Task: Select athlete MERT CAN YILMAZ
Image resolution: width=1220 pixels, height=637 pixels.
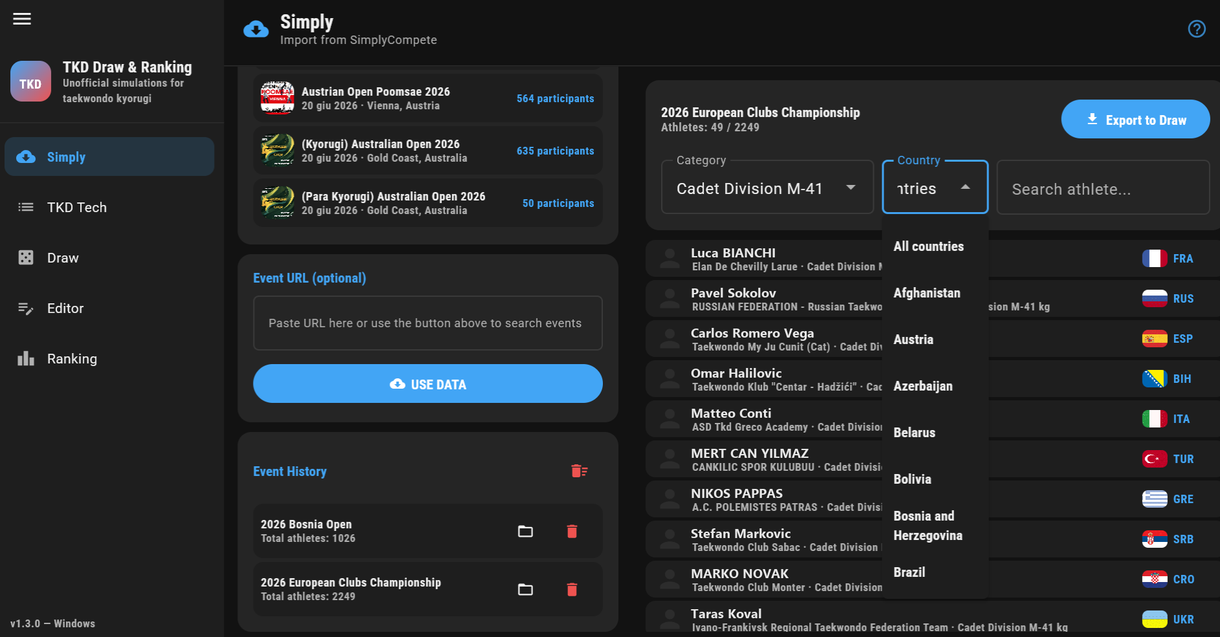Action: 933,459
